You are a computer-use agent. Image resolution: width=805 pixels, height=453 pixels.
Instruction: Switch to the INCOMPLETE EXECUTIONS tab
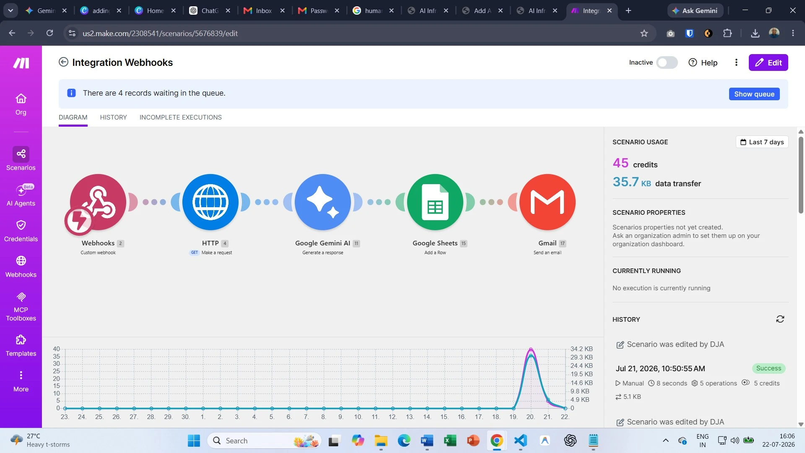(x=181, y=117)
